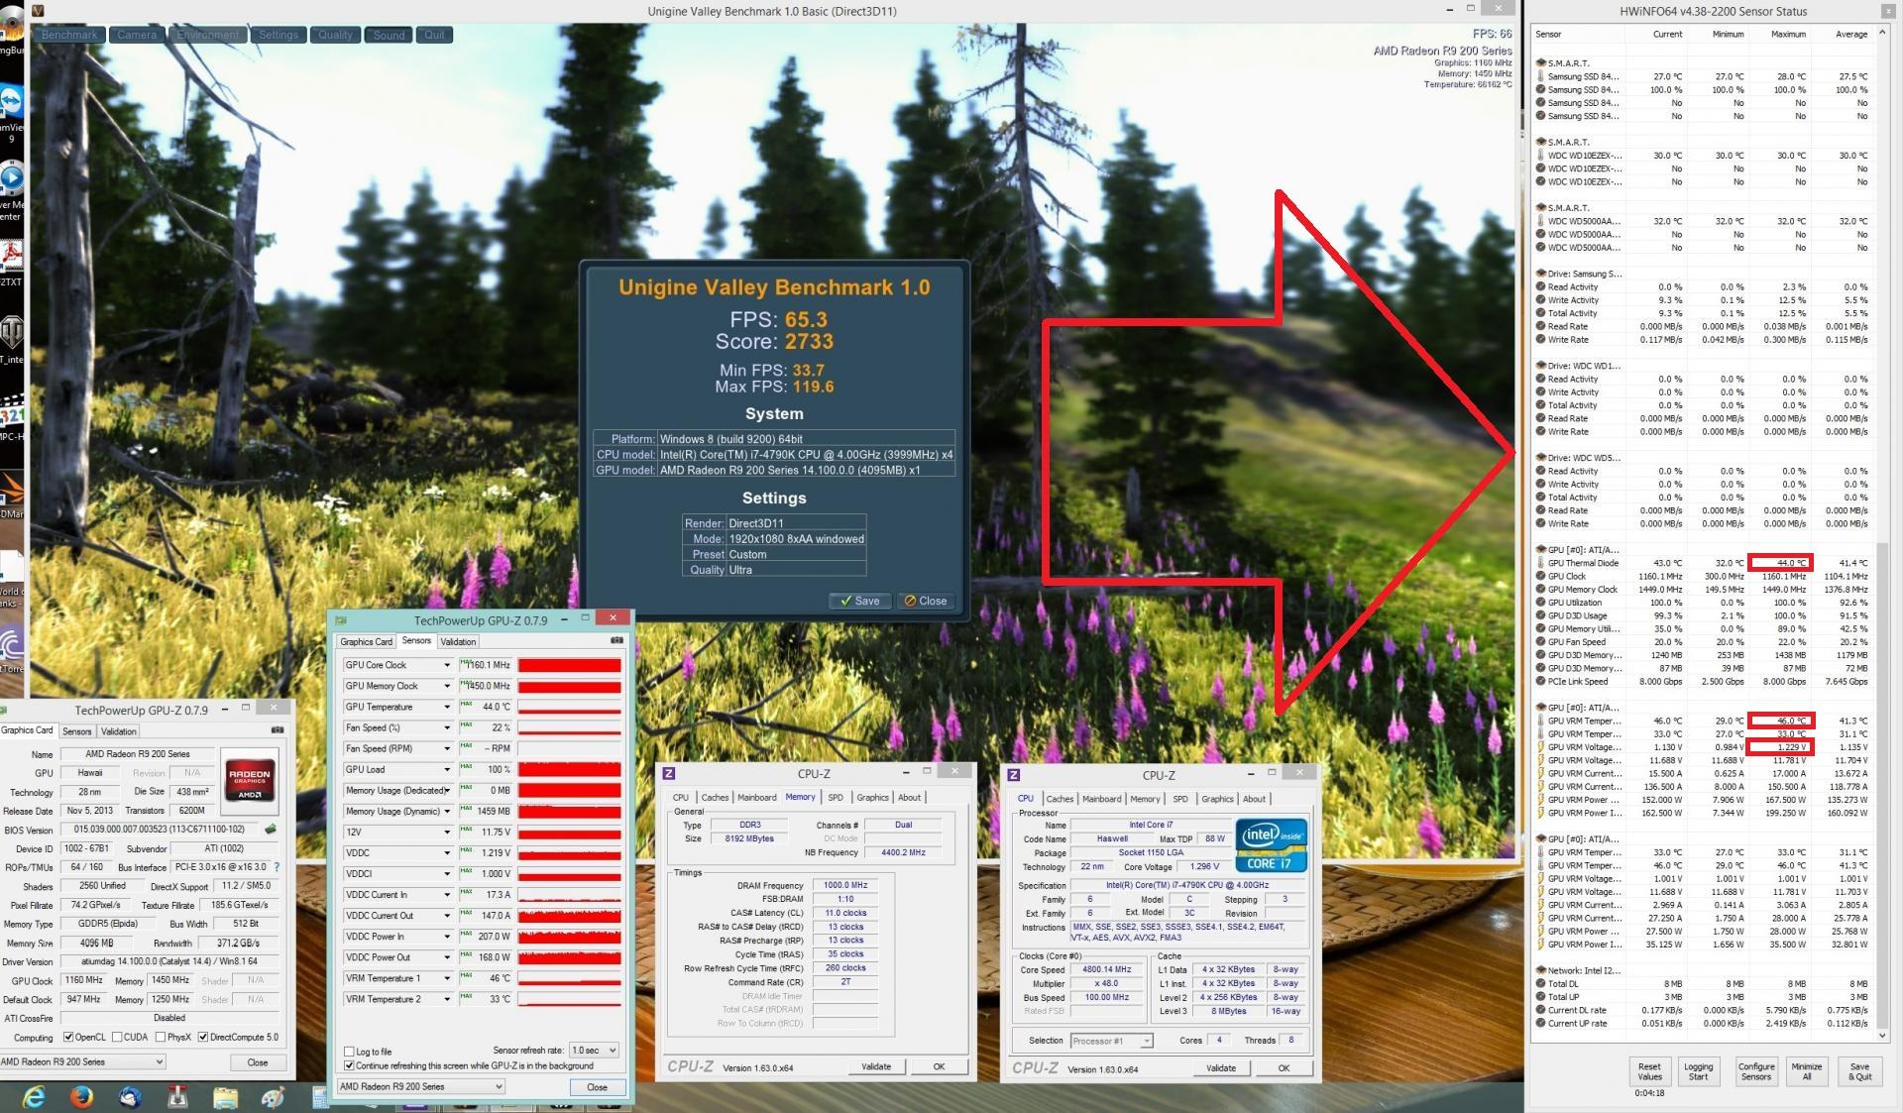This screenshot has width=1903, height=1113.
Task: Click the Save checkmark icon in Valley results
Action: pos(845,601)
